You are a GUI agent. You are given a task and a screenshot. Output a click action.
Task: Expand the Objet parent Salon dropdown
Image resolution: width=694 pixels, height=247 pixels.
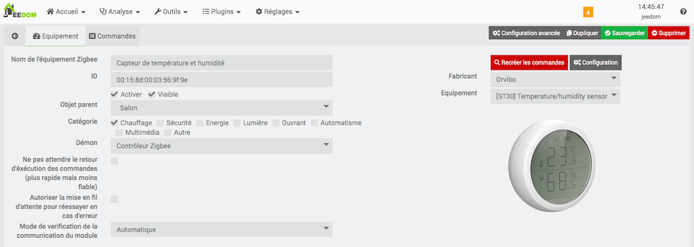click(x=222, y=108)
